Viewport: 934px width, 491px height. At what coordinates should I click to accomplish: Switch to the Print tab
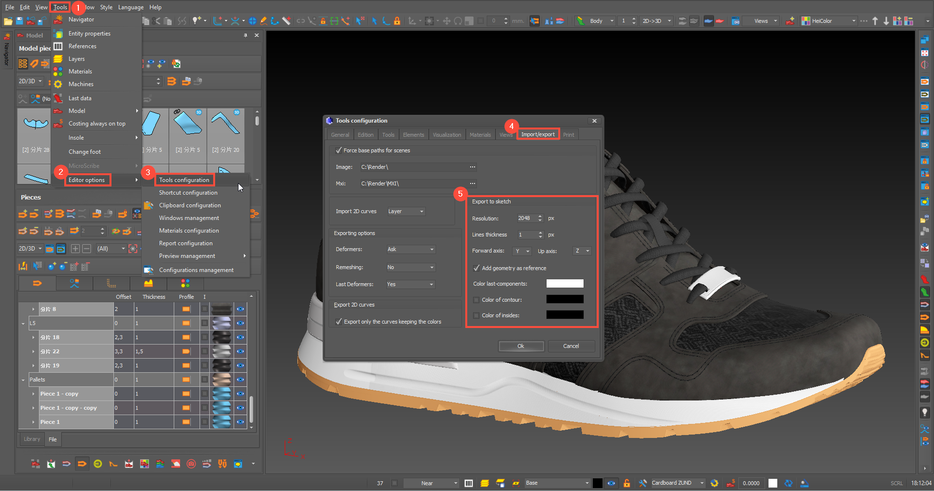coord(568,135)
